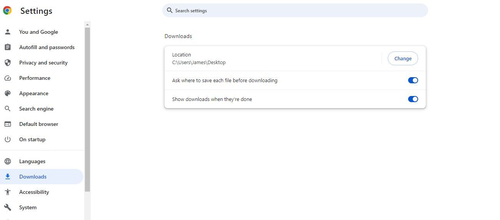This screenshot has height=220, width=500.
Task: Click 'Show downloads when they're done' text
Action: pyautogui.click(x=212, y=99)
